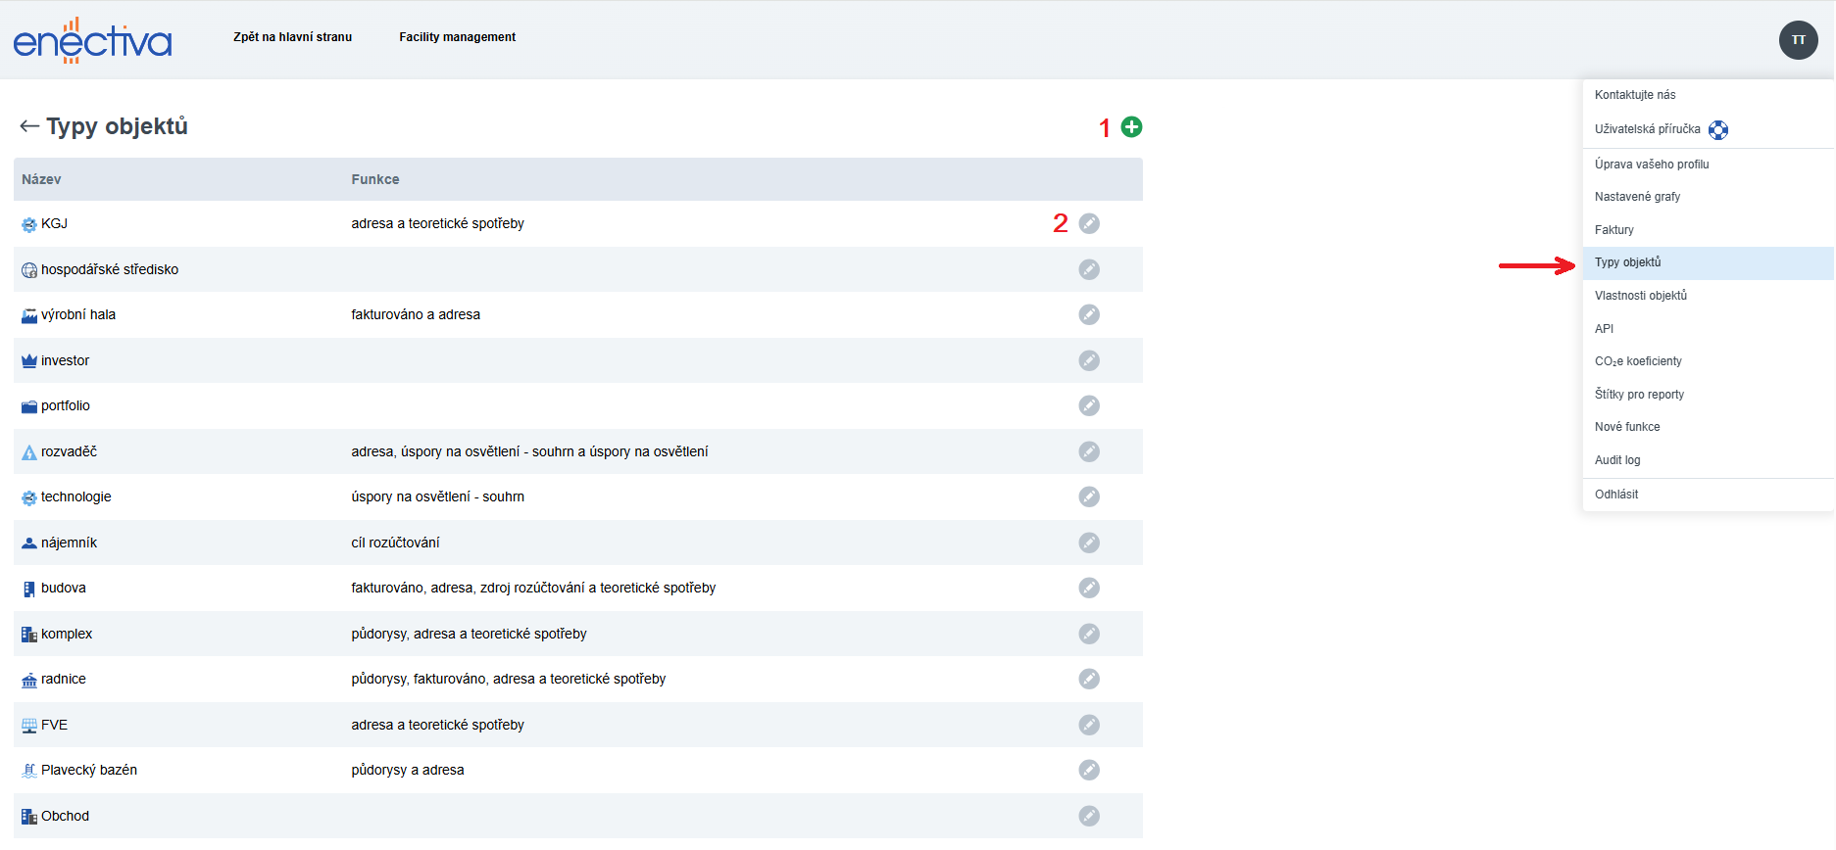The width and height of the screenshot is (1836, 850).
Task: Open the TT user avatar menu
Action: pos(1798,40)
